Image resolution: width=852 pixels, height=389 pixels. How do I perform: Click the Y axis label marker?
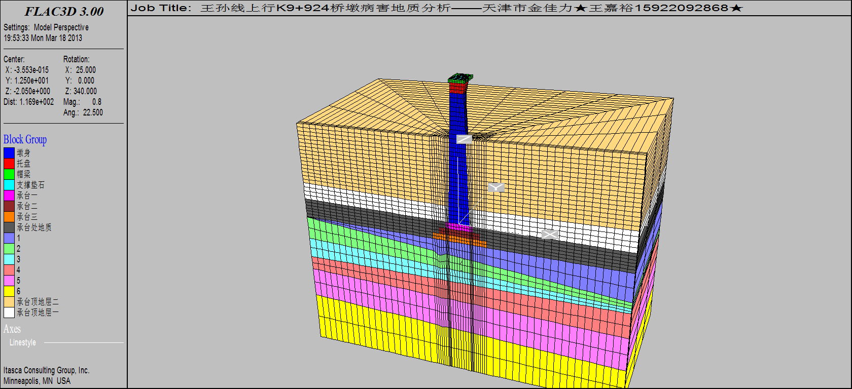(496, 187)
